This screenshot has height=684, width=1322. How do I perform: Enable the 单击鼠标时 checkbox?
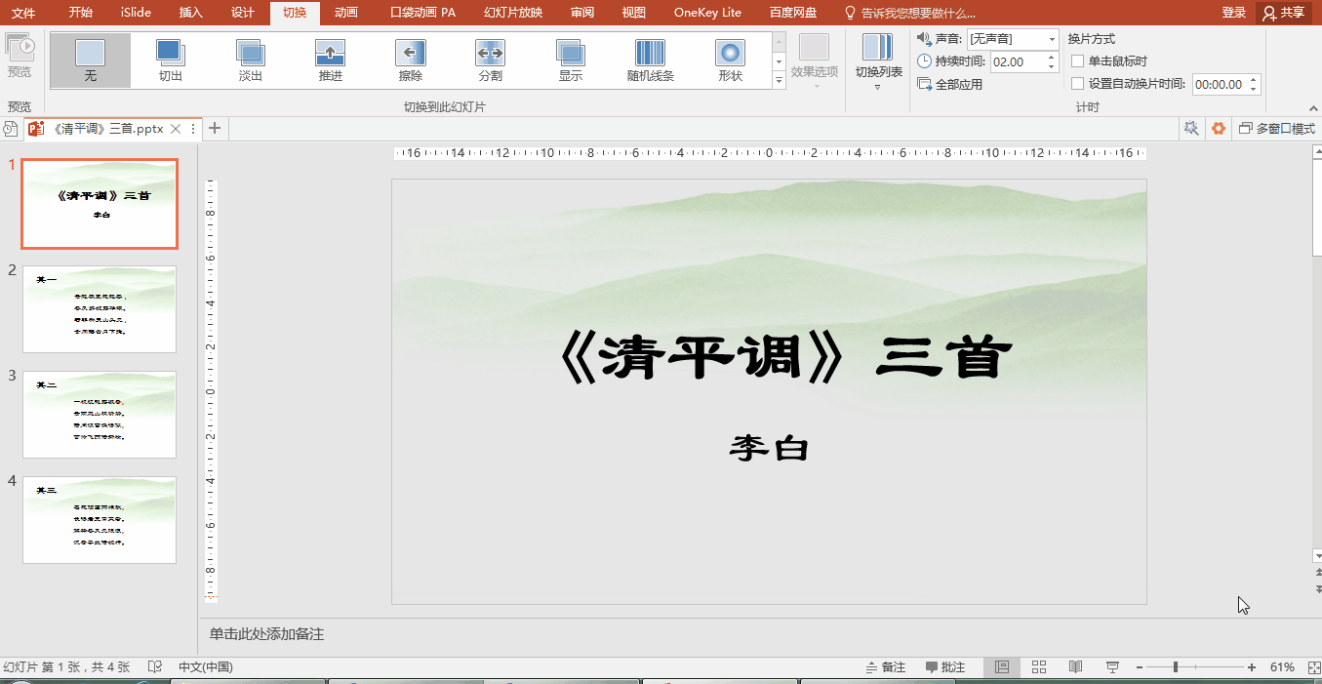1078,61
